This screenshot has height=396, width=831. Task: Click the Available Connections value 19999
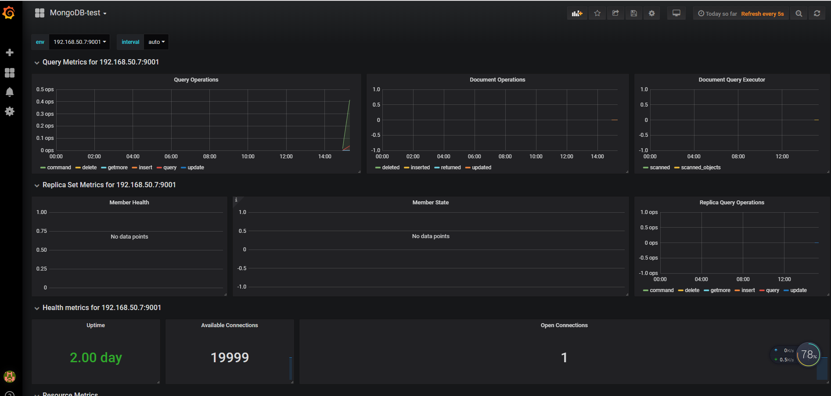tap(230, 357)
